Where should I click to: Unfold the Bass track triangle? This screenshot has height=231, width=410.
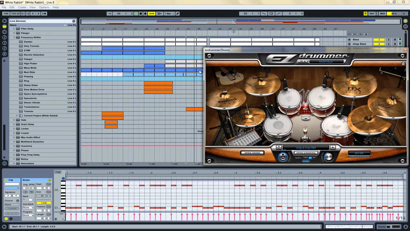(x=349, y=39)
